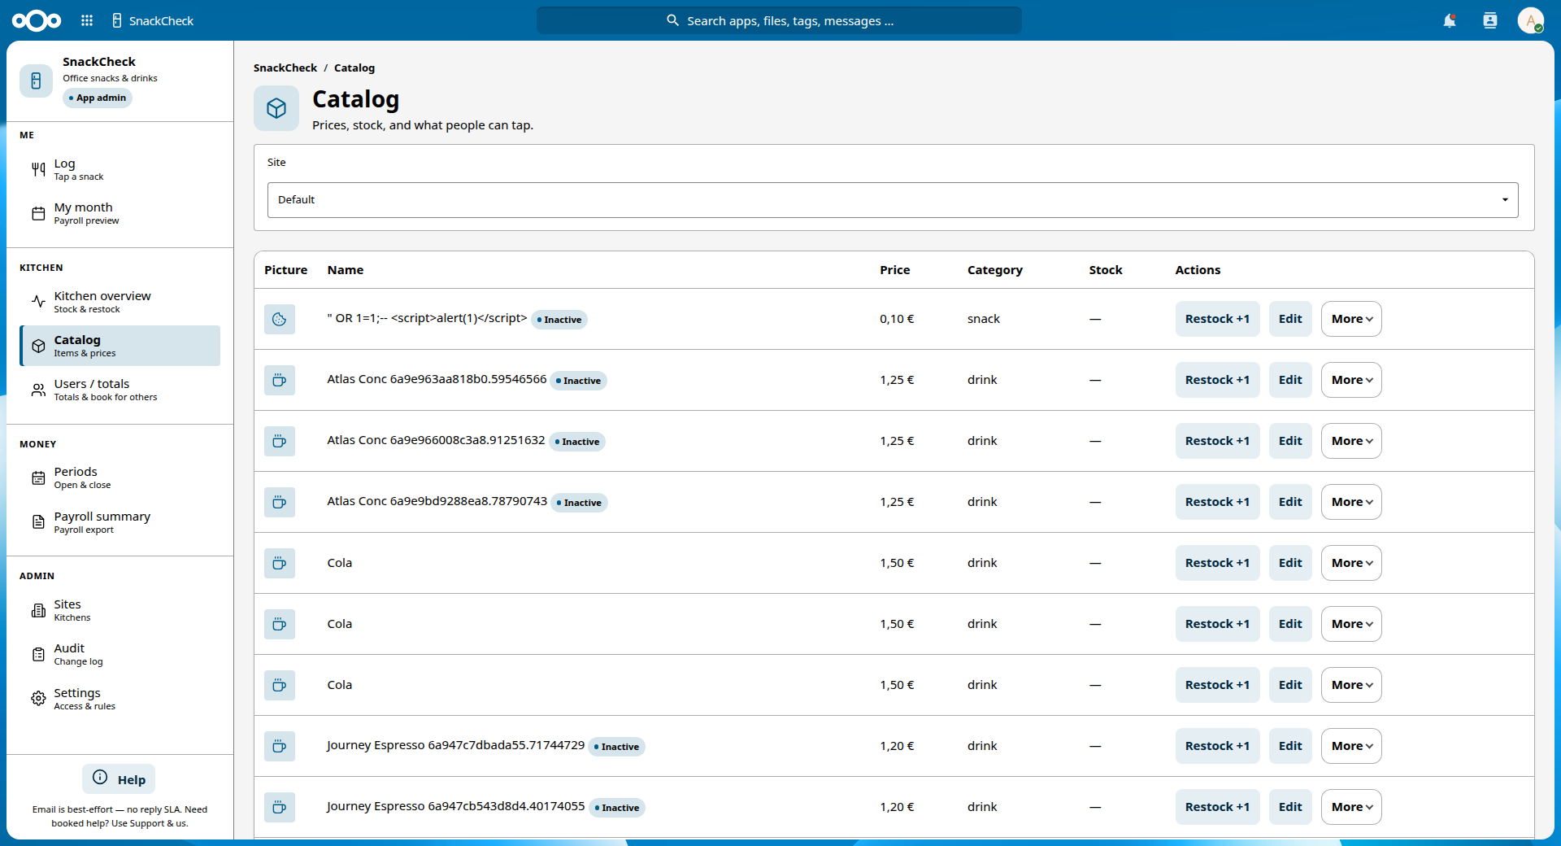Expand More menu for Journey Espresso 6a947cb543d8d4
The width and height of the screenshot is (1561, 846).
[x=1351, y=807]
